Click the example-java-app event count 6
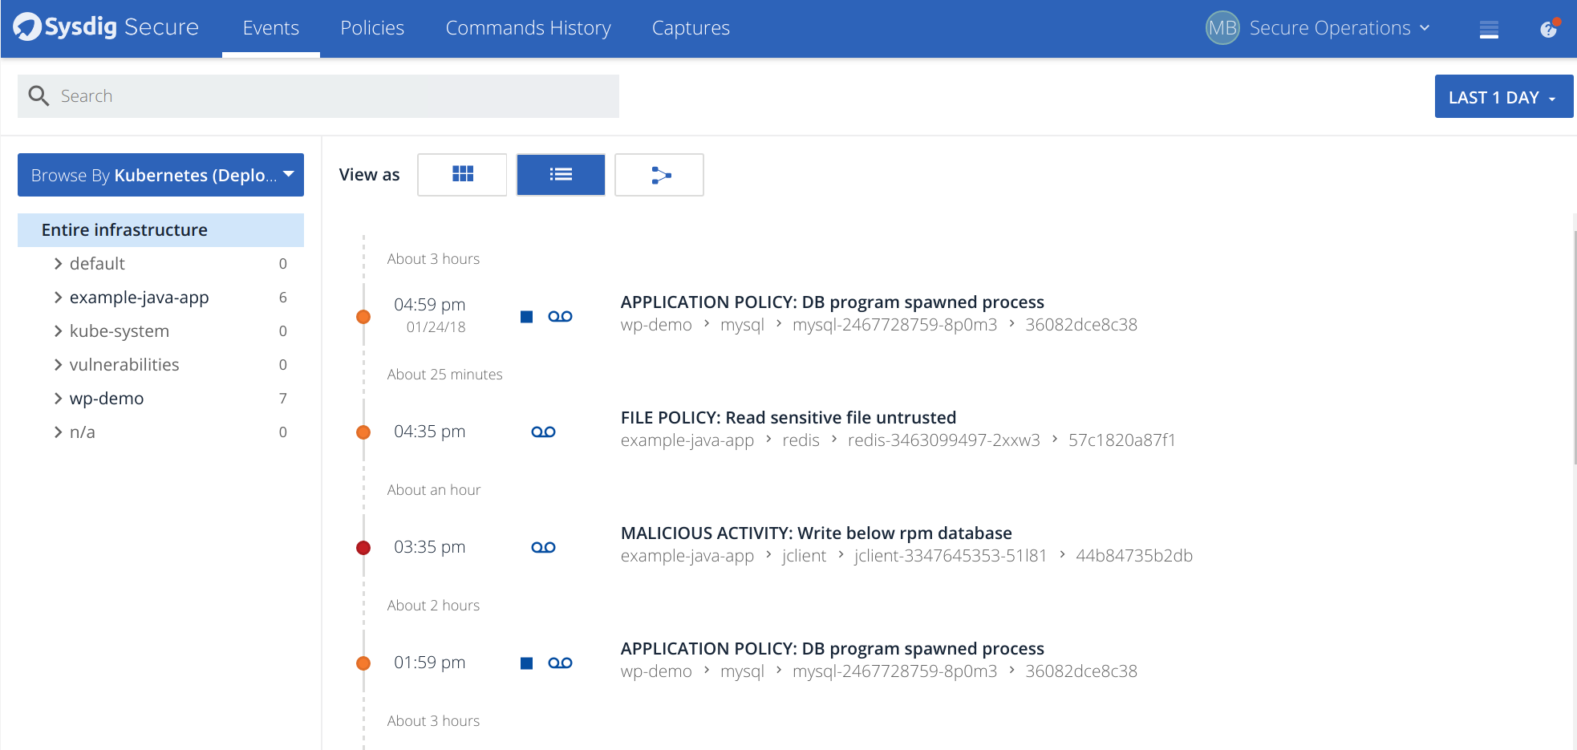This screenshot has width=1577, height=750. pyautogui.click(x=282, y=298)
